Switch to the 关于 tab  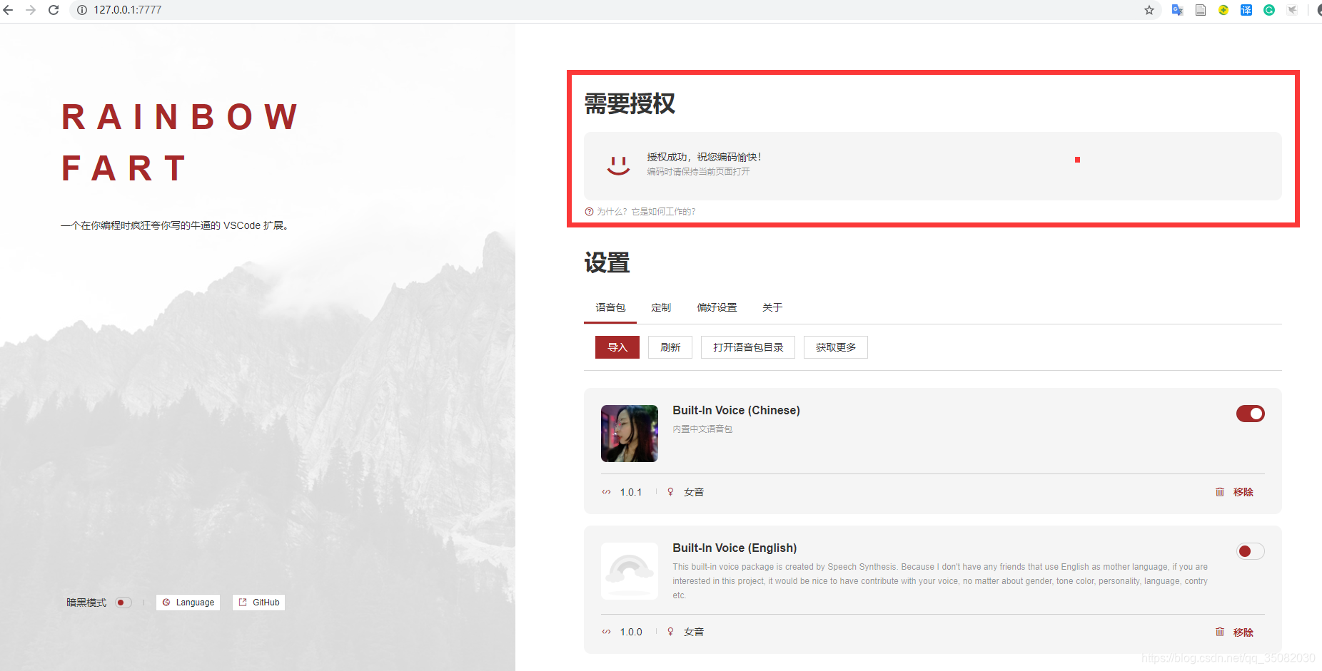772,307
